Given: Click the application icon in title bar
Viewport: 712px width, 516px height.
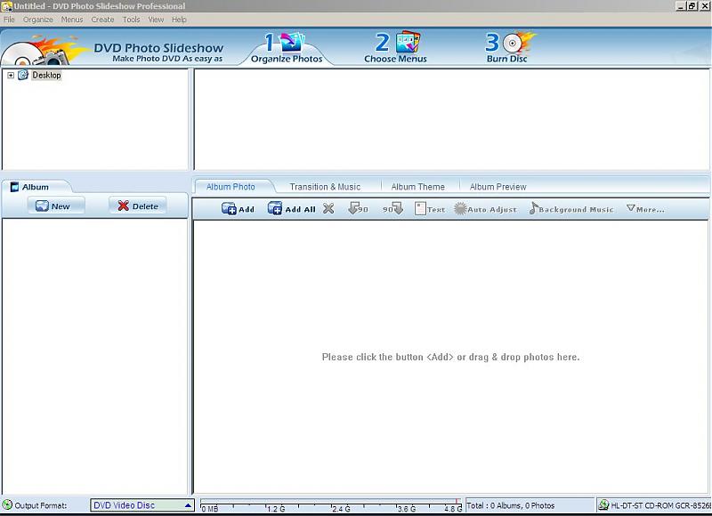Looking at the screenshot, I should click(x=6, y=6).
